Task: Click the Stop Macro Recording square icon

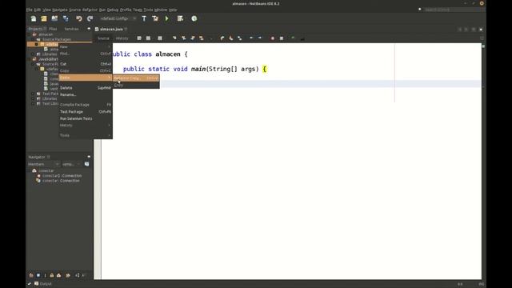Action: [x=282, y=38]
